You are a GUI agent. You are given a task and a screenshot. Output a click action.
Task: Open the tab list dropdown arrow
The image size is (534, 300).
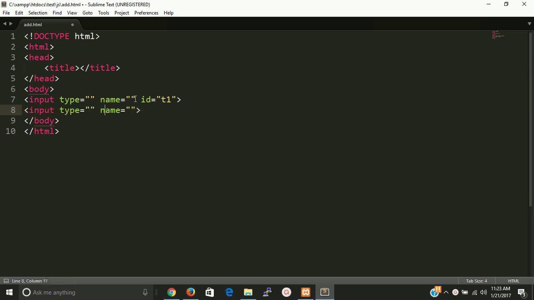click(x=529, y=24)
